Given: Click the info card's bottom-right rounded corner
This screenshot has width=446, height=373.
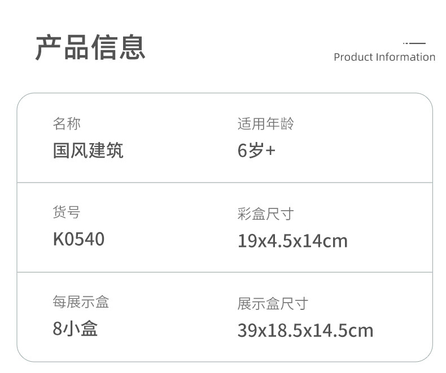Looking at the screenshot, I should pyautogui.click(x=426, y=355).
